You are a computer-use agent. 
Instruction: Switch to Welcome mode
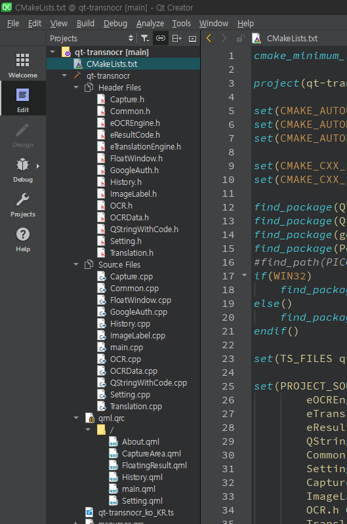click(x=23, y=66)
